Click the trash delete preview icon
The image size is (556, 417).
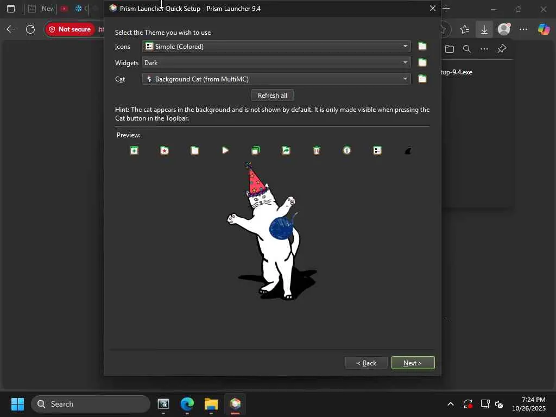pyautogui.click(x=317, y=151)
